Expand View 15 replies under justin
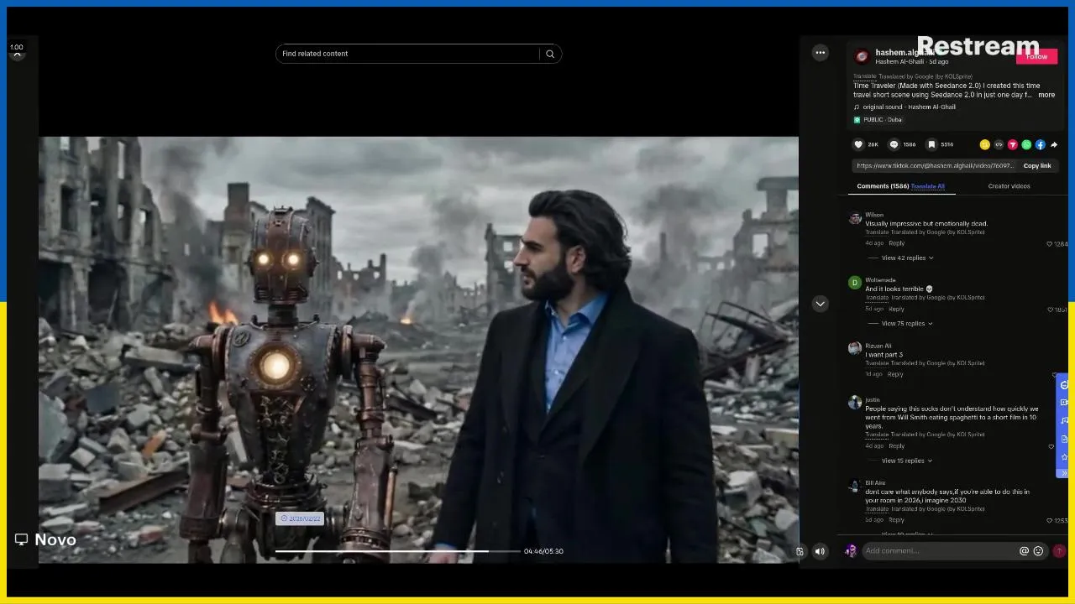1075x604 pixels. click(x=907, y=461)
